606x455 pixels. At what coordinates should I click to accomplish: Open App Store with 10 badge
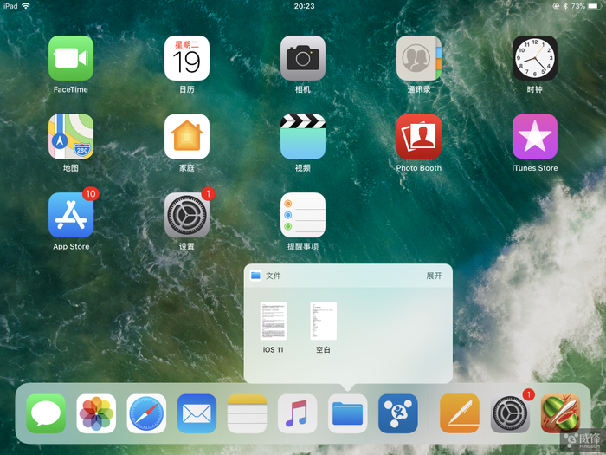click(71, 215)
